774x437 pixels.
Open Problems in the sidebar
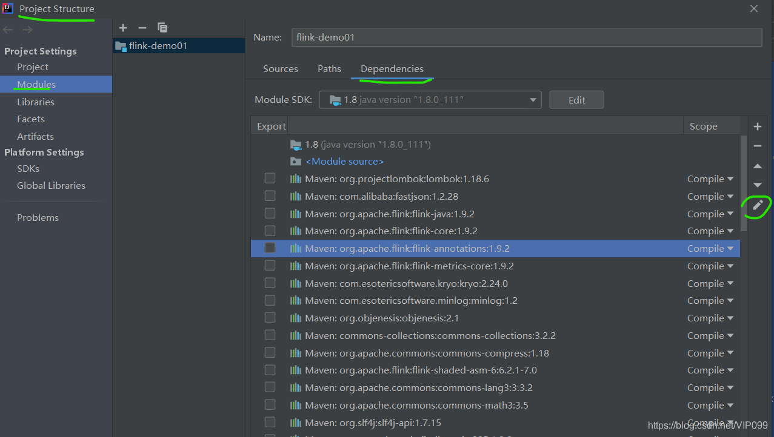click(38, 217)
